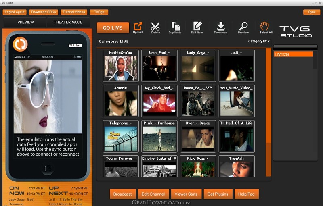This screenshot has width=323, height=206.
Task: Select the Rick_Ross_- video thumbnail
Action: (x=198, y=166)
